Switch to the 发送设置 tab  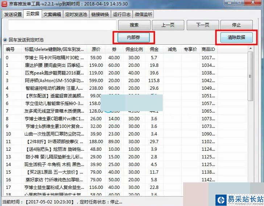(x=13, y=14)
